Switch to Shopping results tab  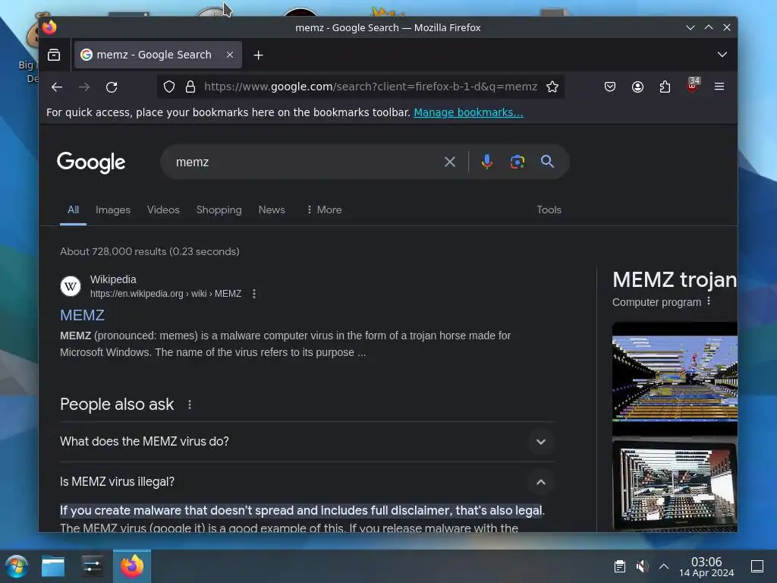[219, 210]
